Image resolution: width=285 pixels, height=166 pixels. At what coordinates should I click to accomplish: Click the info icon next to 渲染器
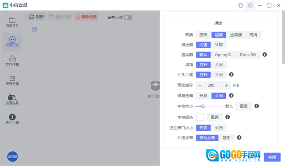tap(265, 55)
